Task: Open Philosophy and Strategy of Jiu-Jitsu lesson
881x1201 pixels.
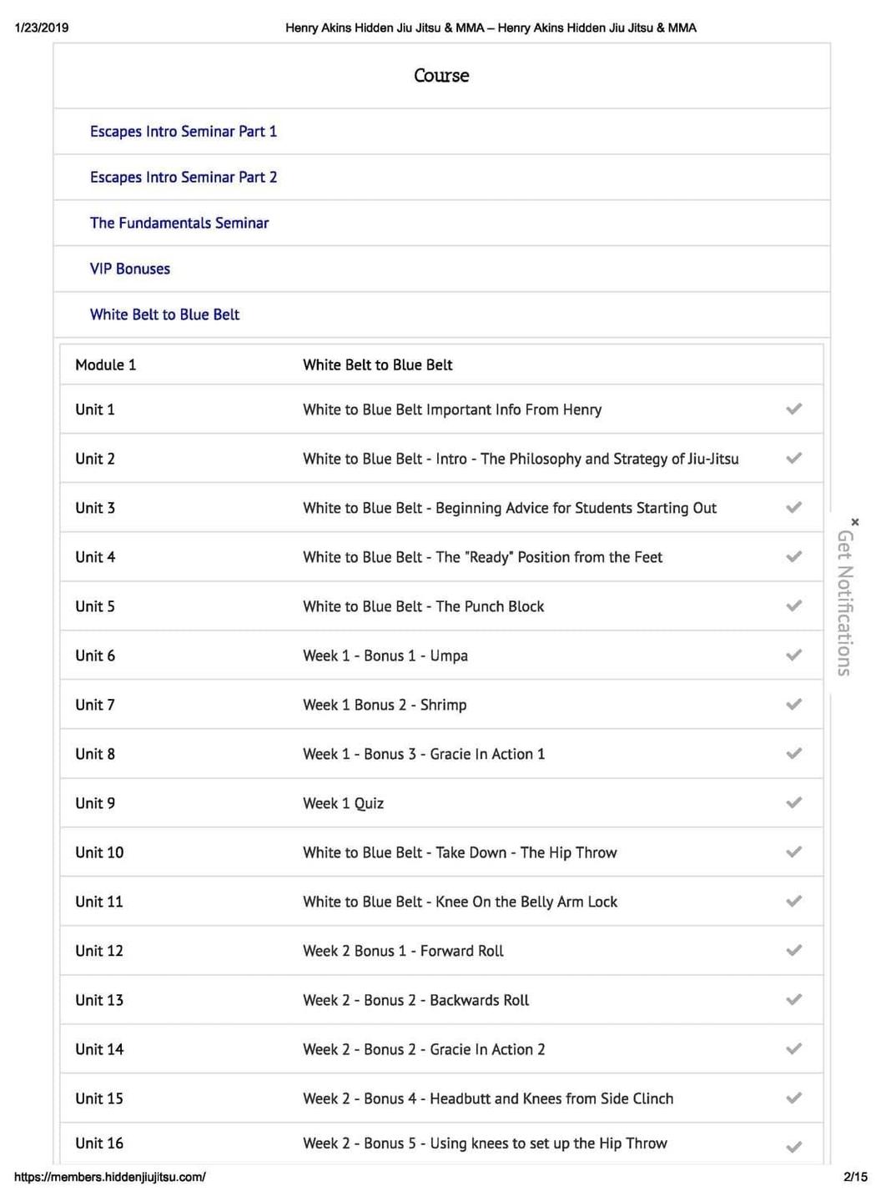Action: click(521, 459)
